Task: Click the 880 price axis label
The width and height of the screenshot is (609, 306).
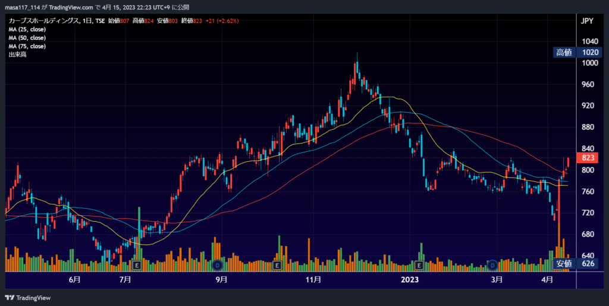Action: tap(589, 128)
